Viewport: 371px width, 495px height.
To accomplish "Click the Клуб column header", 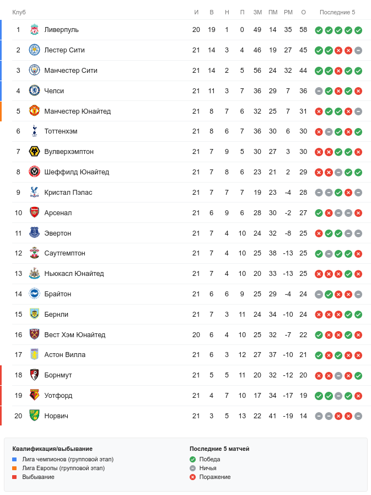I will point(19,12).
